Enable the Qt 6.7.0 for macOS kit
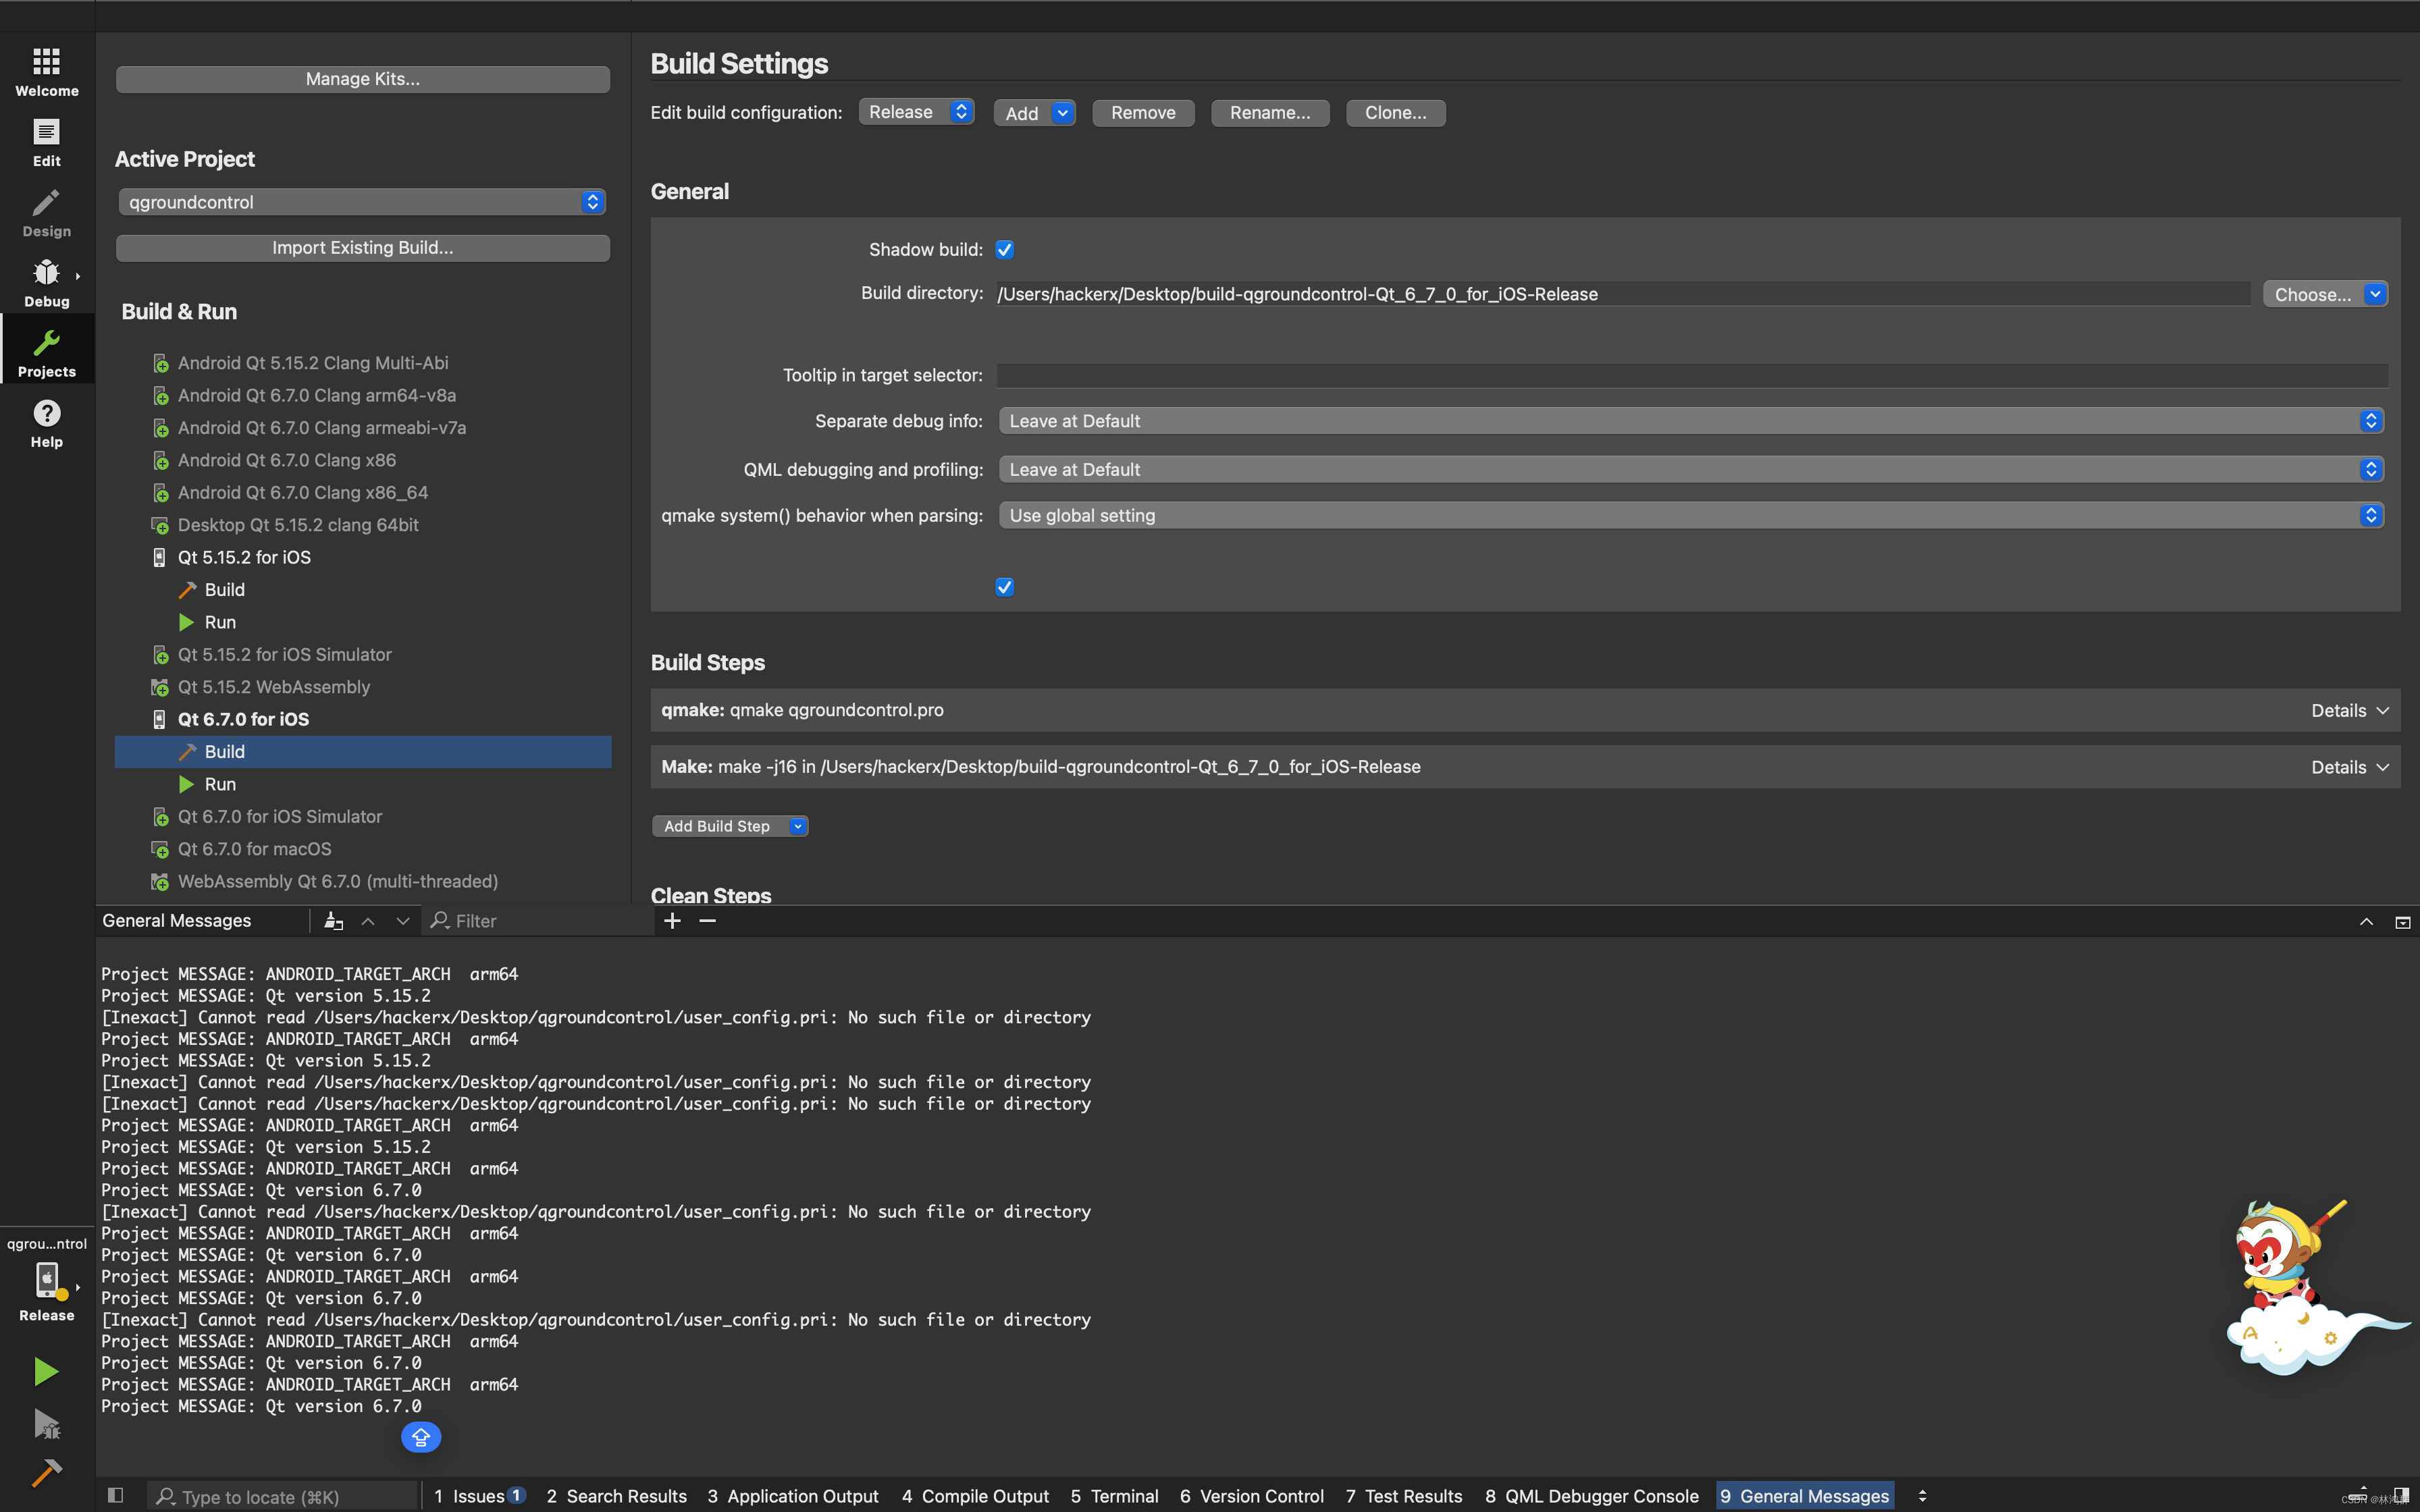2420x1512 pixels. (254, 849)
